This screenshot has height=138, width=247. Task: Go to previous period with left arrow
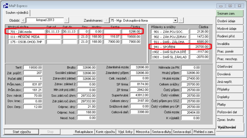(x=23, y=20)
